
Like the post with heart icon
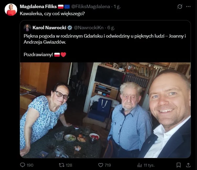tap(100, 165)
